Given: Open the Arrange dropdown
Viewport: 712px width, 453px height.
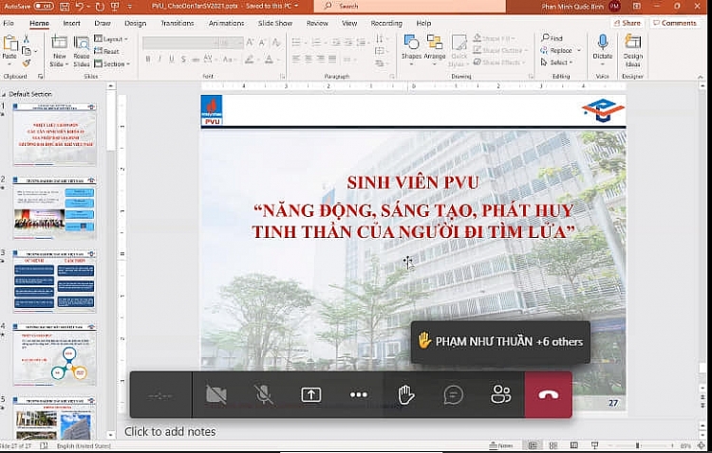Looking at the screenshot, I should coord(435,50).
